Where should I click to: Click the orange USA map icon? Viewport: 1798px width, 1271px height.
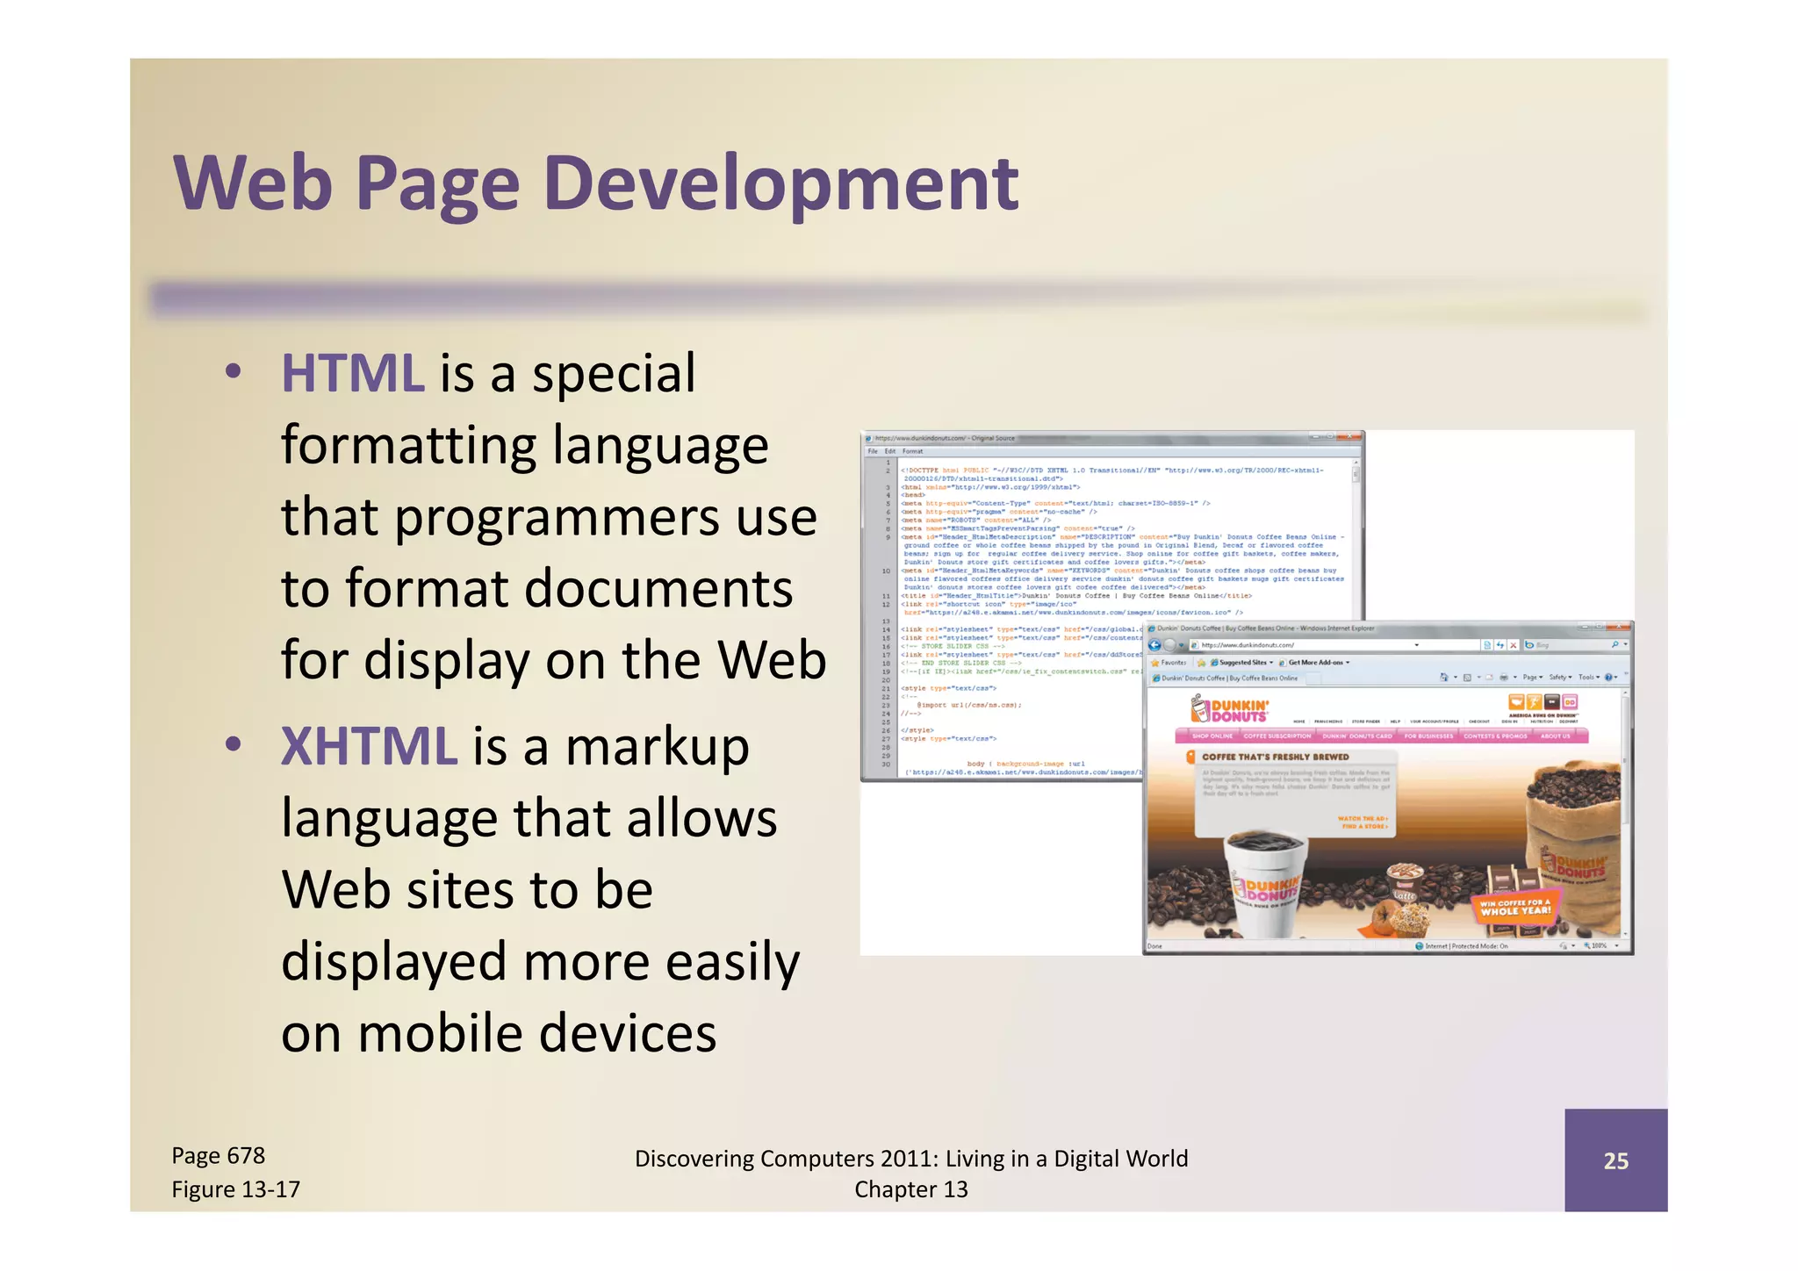(1516, 701)
